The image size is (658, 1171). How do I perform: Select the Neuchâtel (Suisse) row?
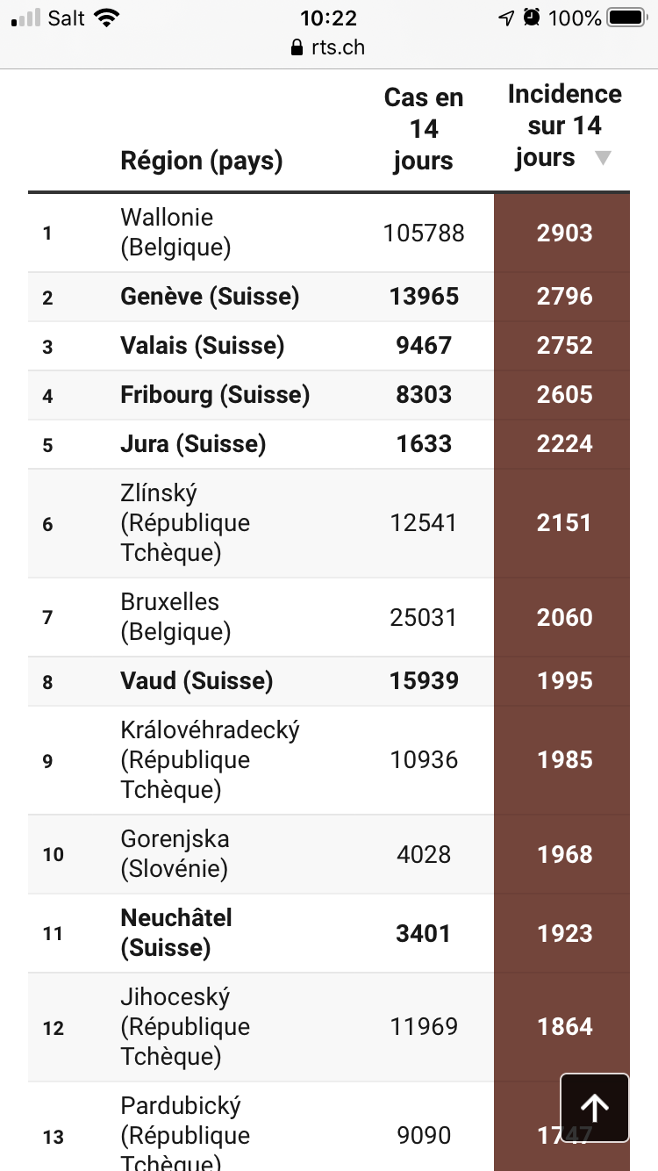(176, 933)
